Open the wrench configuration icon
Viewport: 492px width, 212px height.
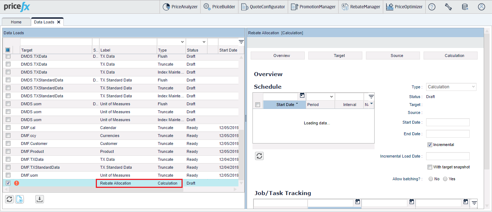tap(448, 7)
